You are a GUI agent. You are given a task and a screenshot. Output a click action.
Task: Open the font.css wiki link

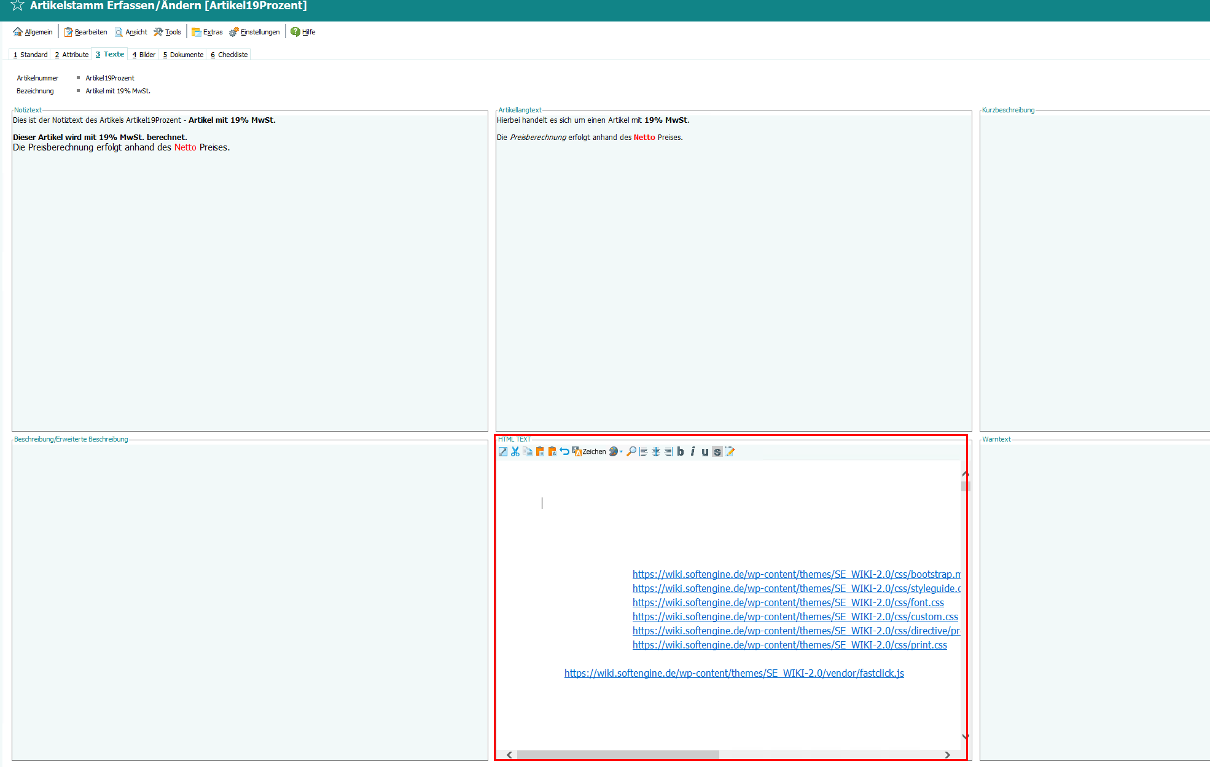(x=788, y=602)
